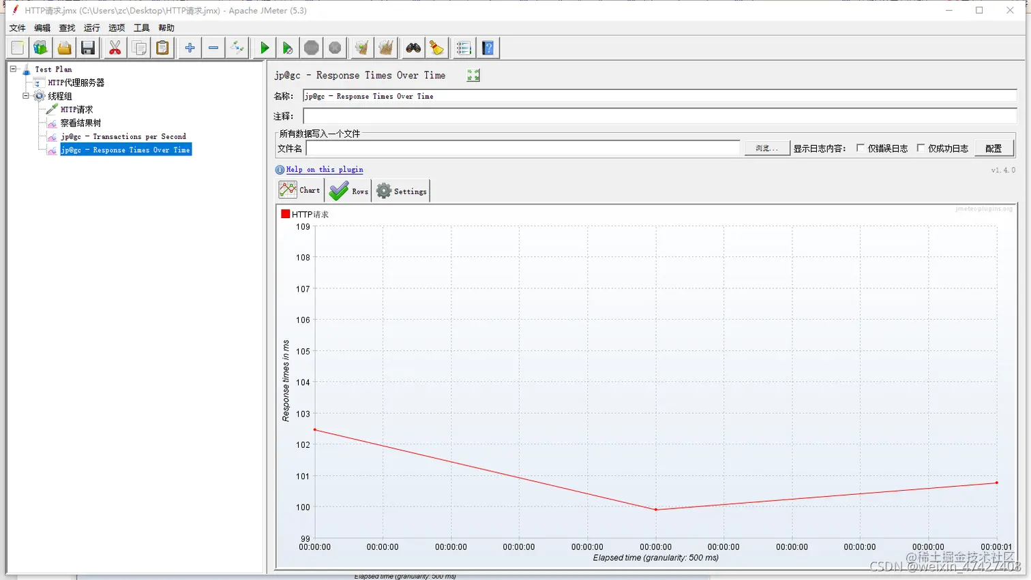This screenshot has width=1031, height=580.
Task: Click the info icon beside Help link
Action: tap(280, 170)
